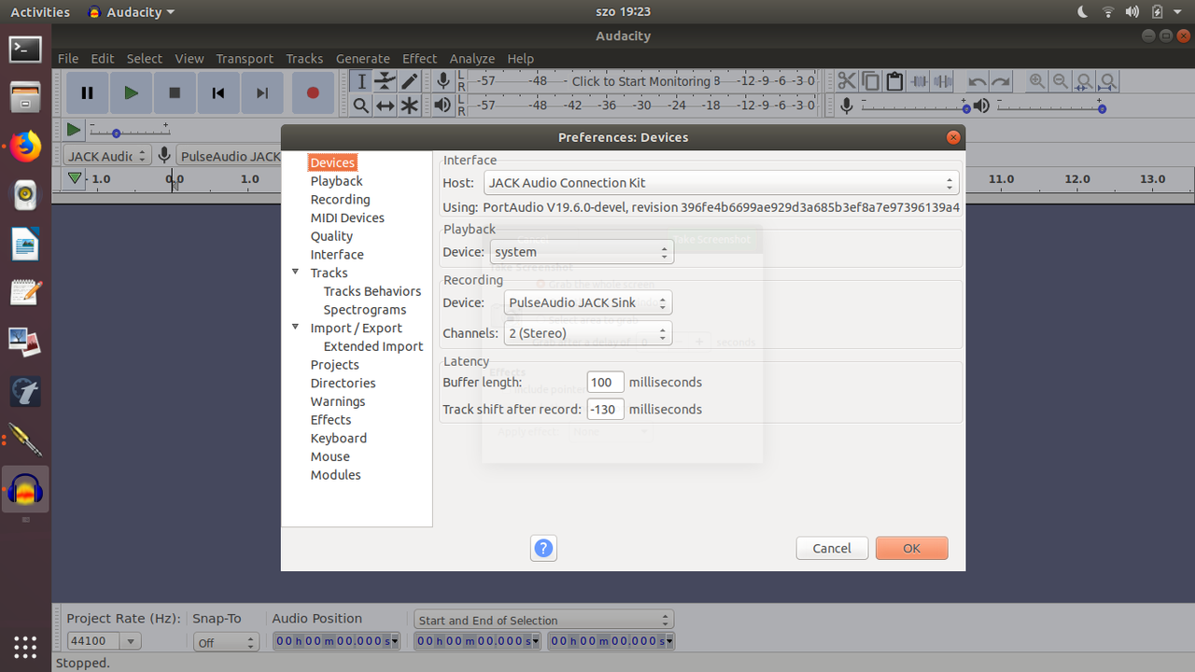Collapse the Import / Export tree expander
This screenshot has width=1195, height=672.
(295, 328)
